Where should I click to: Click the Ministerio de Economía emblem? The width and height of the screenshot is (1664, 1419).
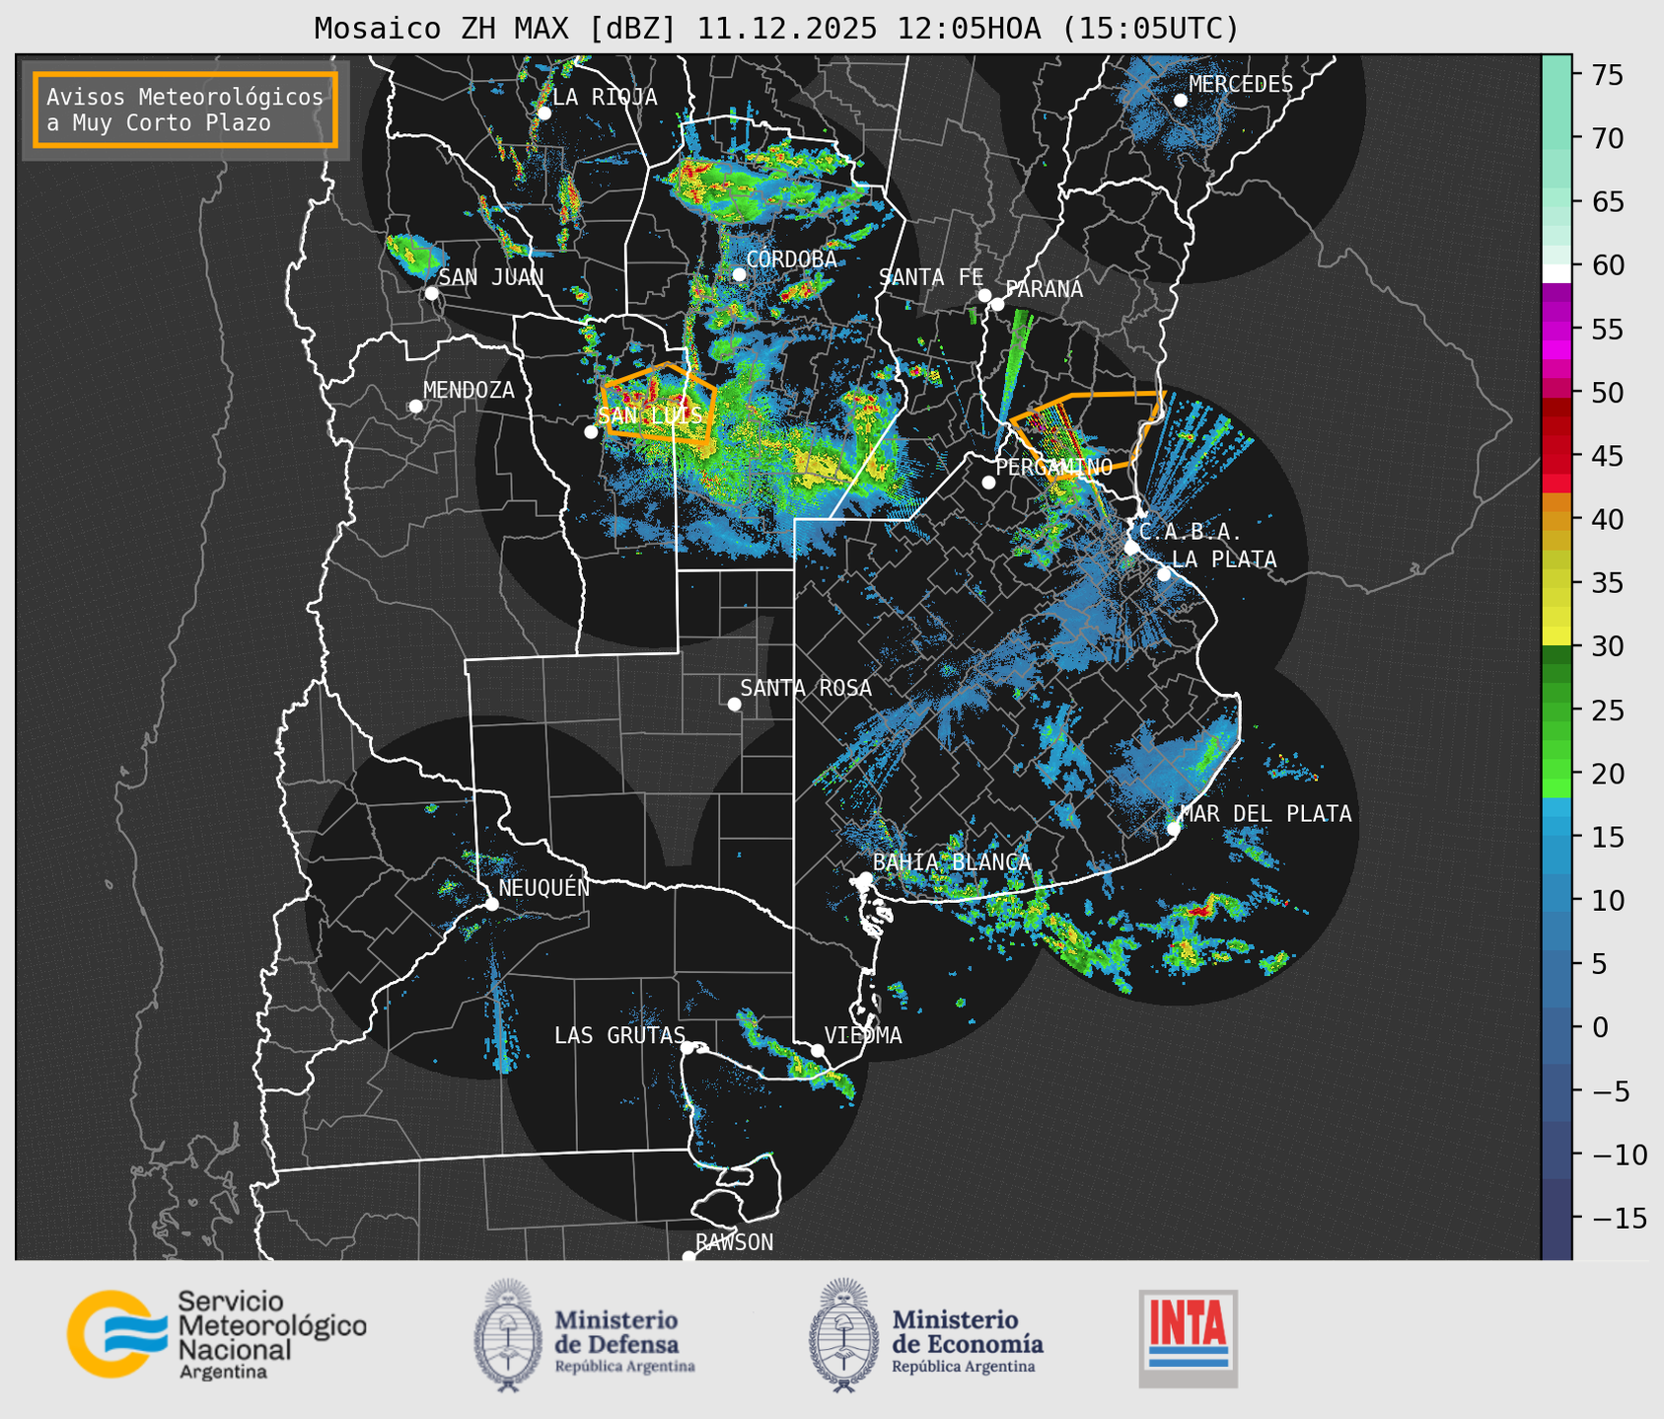(843, 1335)
